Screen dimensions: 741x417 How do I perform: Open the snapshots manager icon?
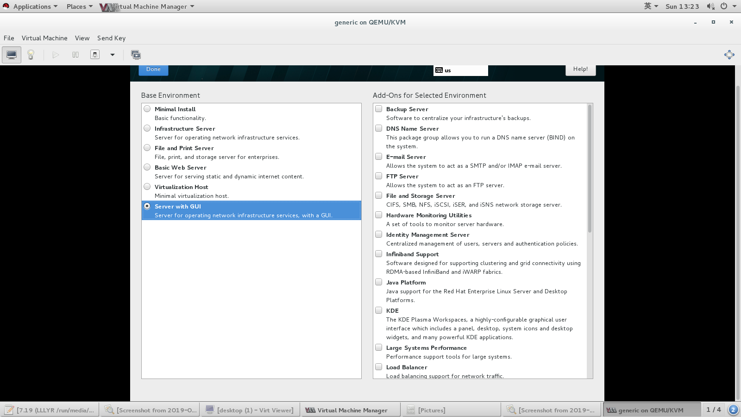[x=136, y=55]
